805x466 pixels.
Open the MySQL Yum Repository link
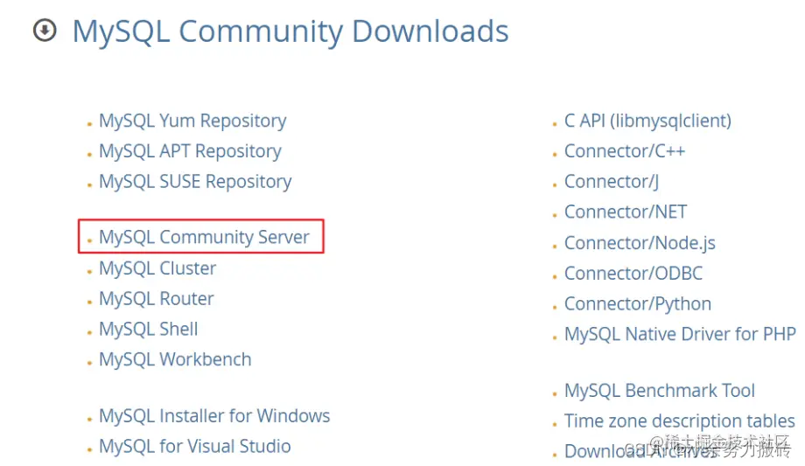(x=192, y=122)
